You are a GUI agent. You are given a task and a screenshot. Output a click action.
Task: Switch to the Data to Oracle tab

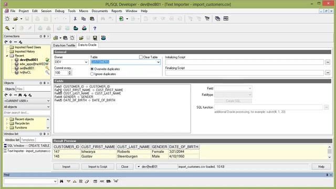pos(87,45)
